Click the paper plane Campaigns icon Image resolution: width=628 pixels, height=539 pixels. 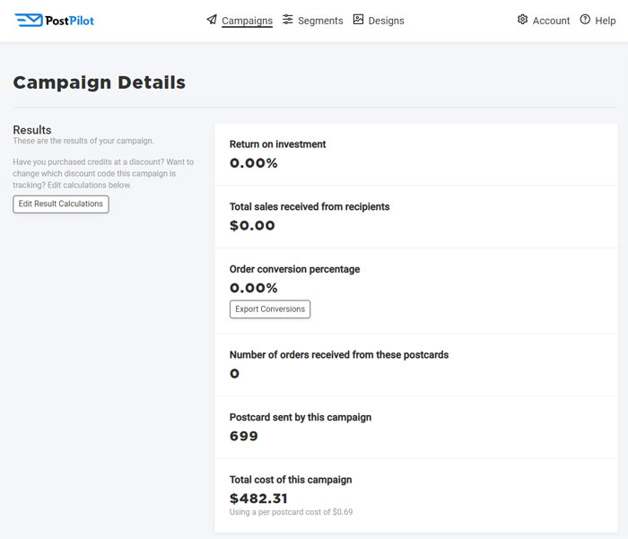point(212,20)
